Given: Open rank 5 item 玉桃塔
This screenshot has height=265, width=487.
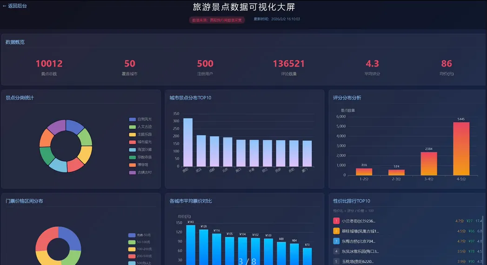Looking at the screenshot, I should (x=407, y=261).
